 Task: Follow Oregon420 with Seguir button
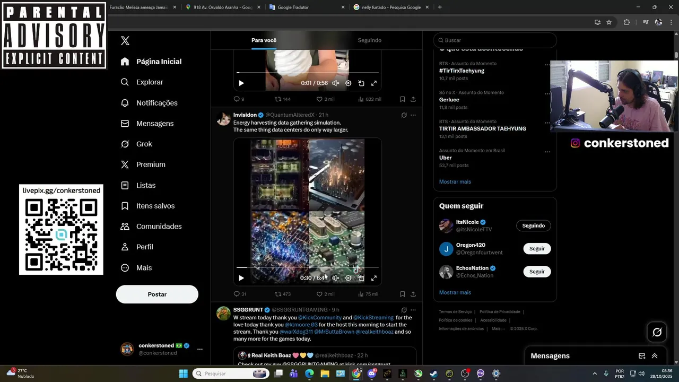coord(537,248)
